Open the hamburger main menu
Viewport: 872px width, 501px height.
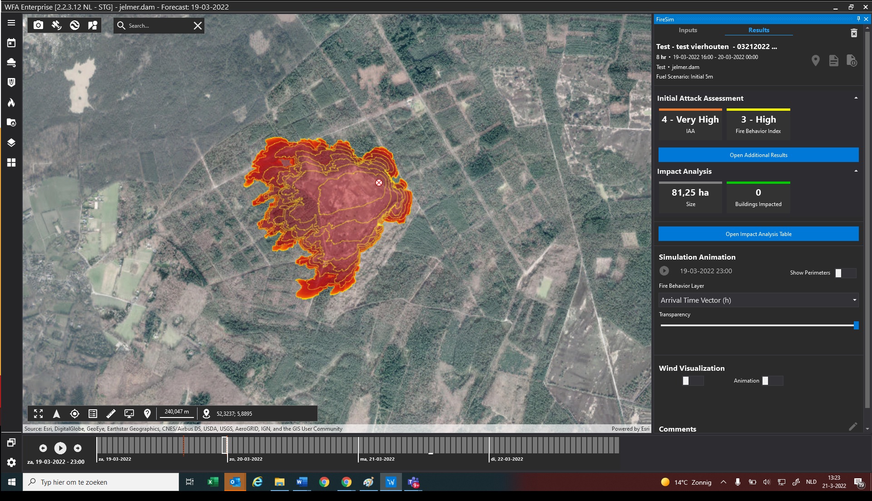11,23
